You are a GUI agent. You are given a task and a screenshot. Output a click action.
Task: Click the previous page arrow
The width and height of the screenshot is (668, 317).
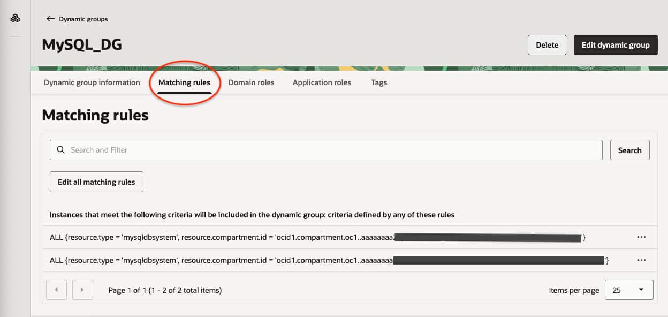[56, 290]
